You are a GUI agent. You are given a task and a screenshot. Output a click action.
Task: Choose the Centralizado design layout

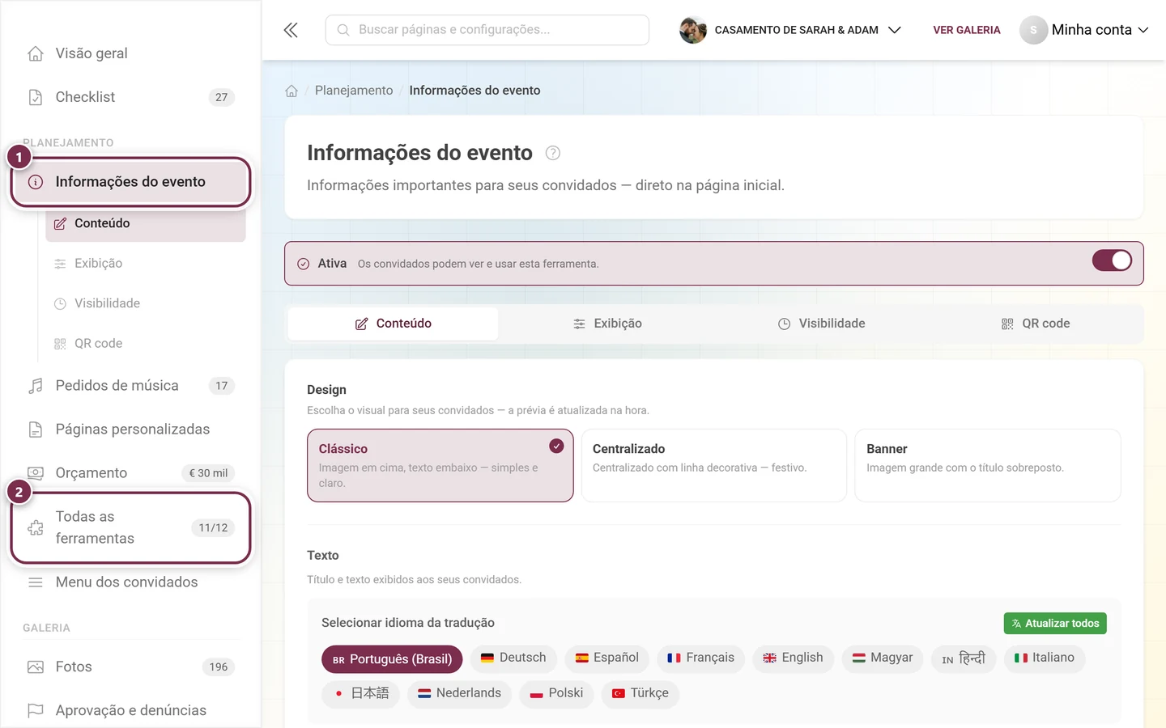[x=714, y=465]
